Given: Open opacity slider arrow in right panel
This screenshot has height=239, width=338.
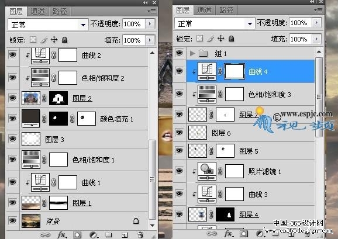Looking at the screenshot, I should (316, 23).
